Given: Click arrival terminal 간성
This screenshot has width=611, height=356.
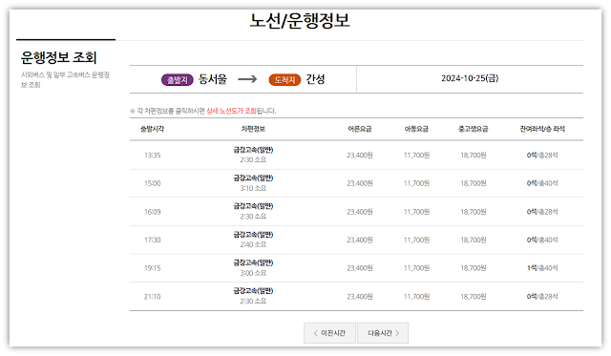Looking at the screenshot, I should (x=315, y=79).
